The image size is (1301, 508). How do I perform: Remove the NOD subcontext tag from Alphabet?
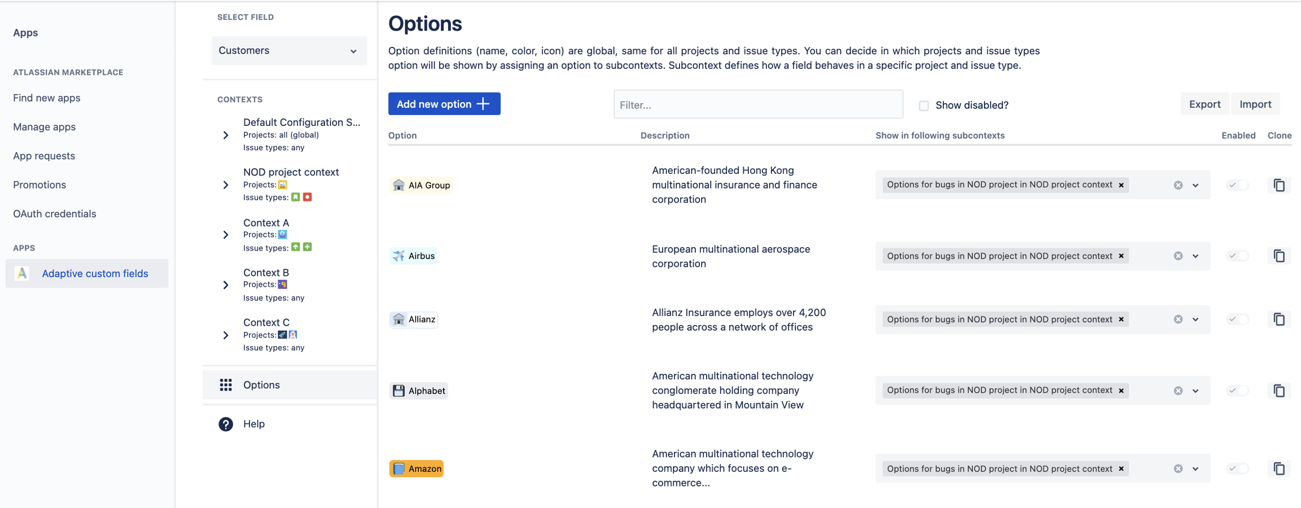1122,391
